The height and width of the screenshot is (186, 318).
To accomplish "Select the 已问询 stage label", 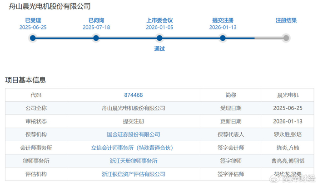I will tap(96, 20).
